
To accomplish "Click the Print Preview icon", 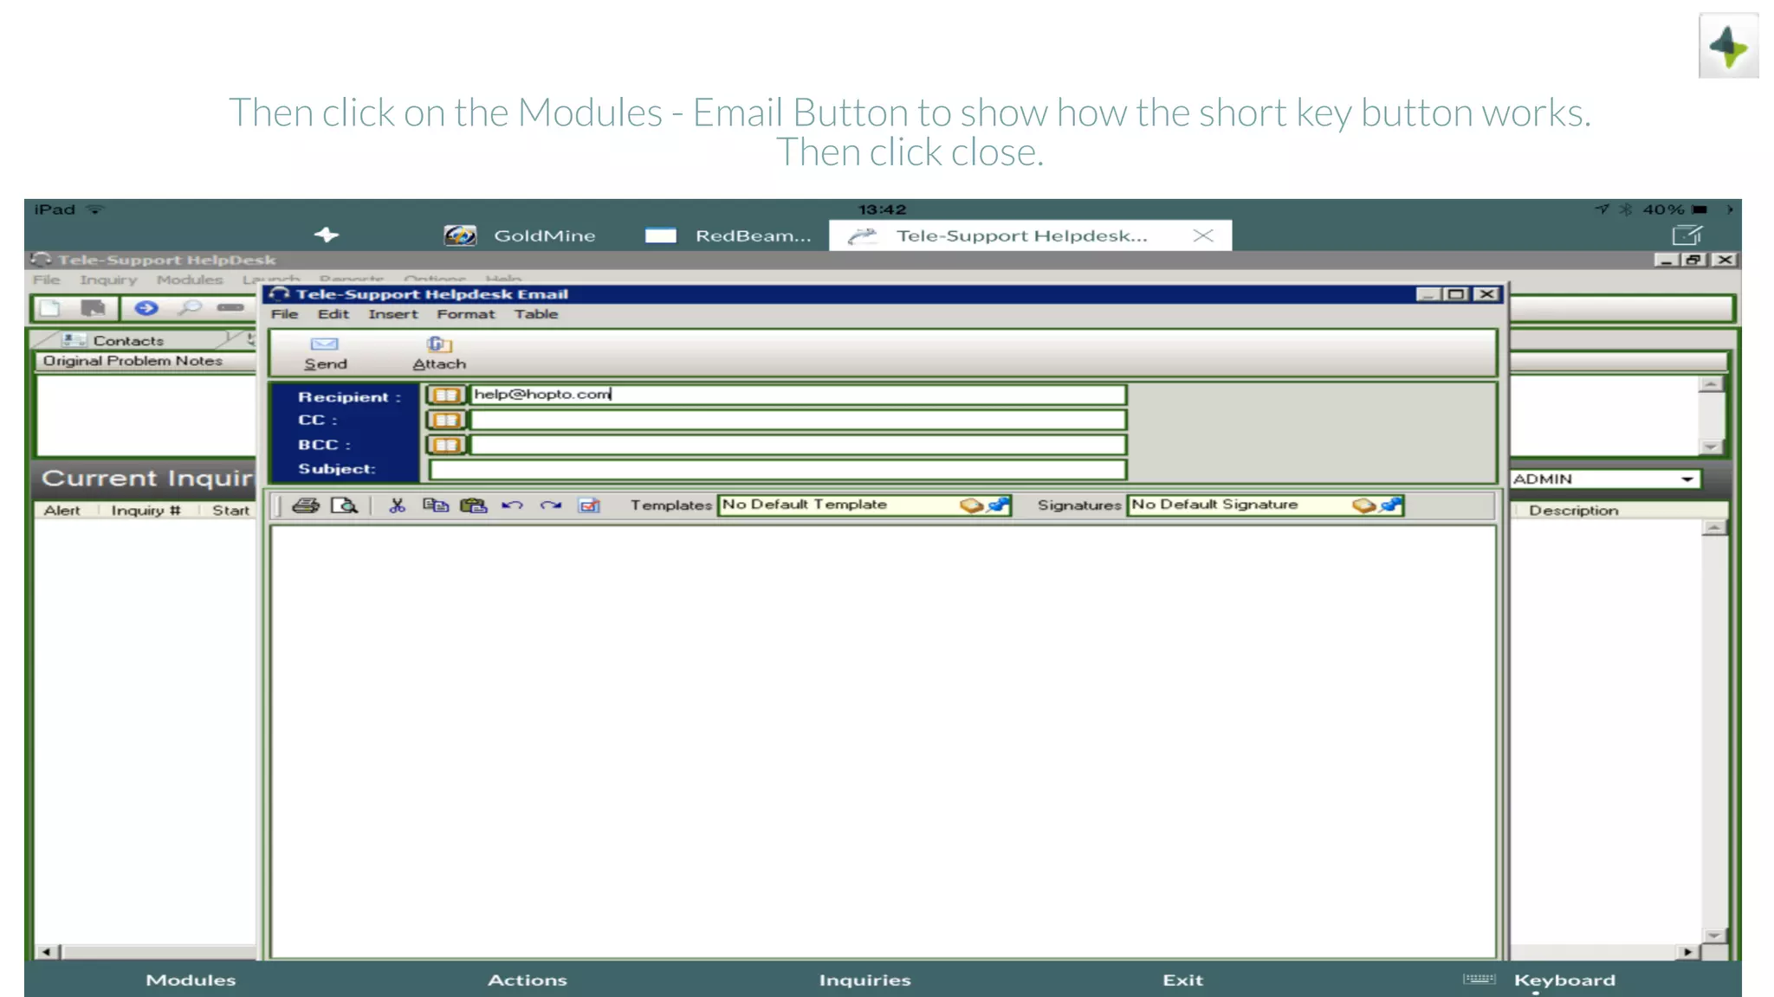I will pyautogui.click(x=344, y=505).
